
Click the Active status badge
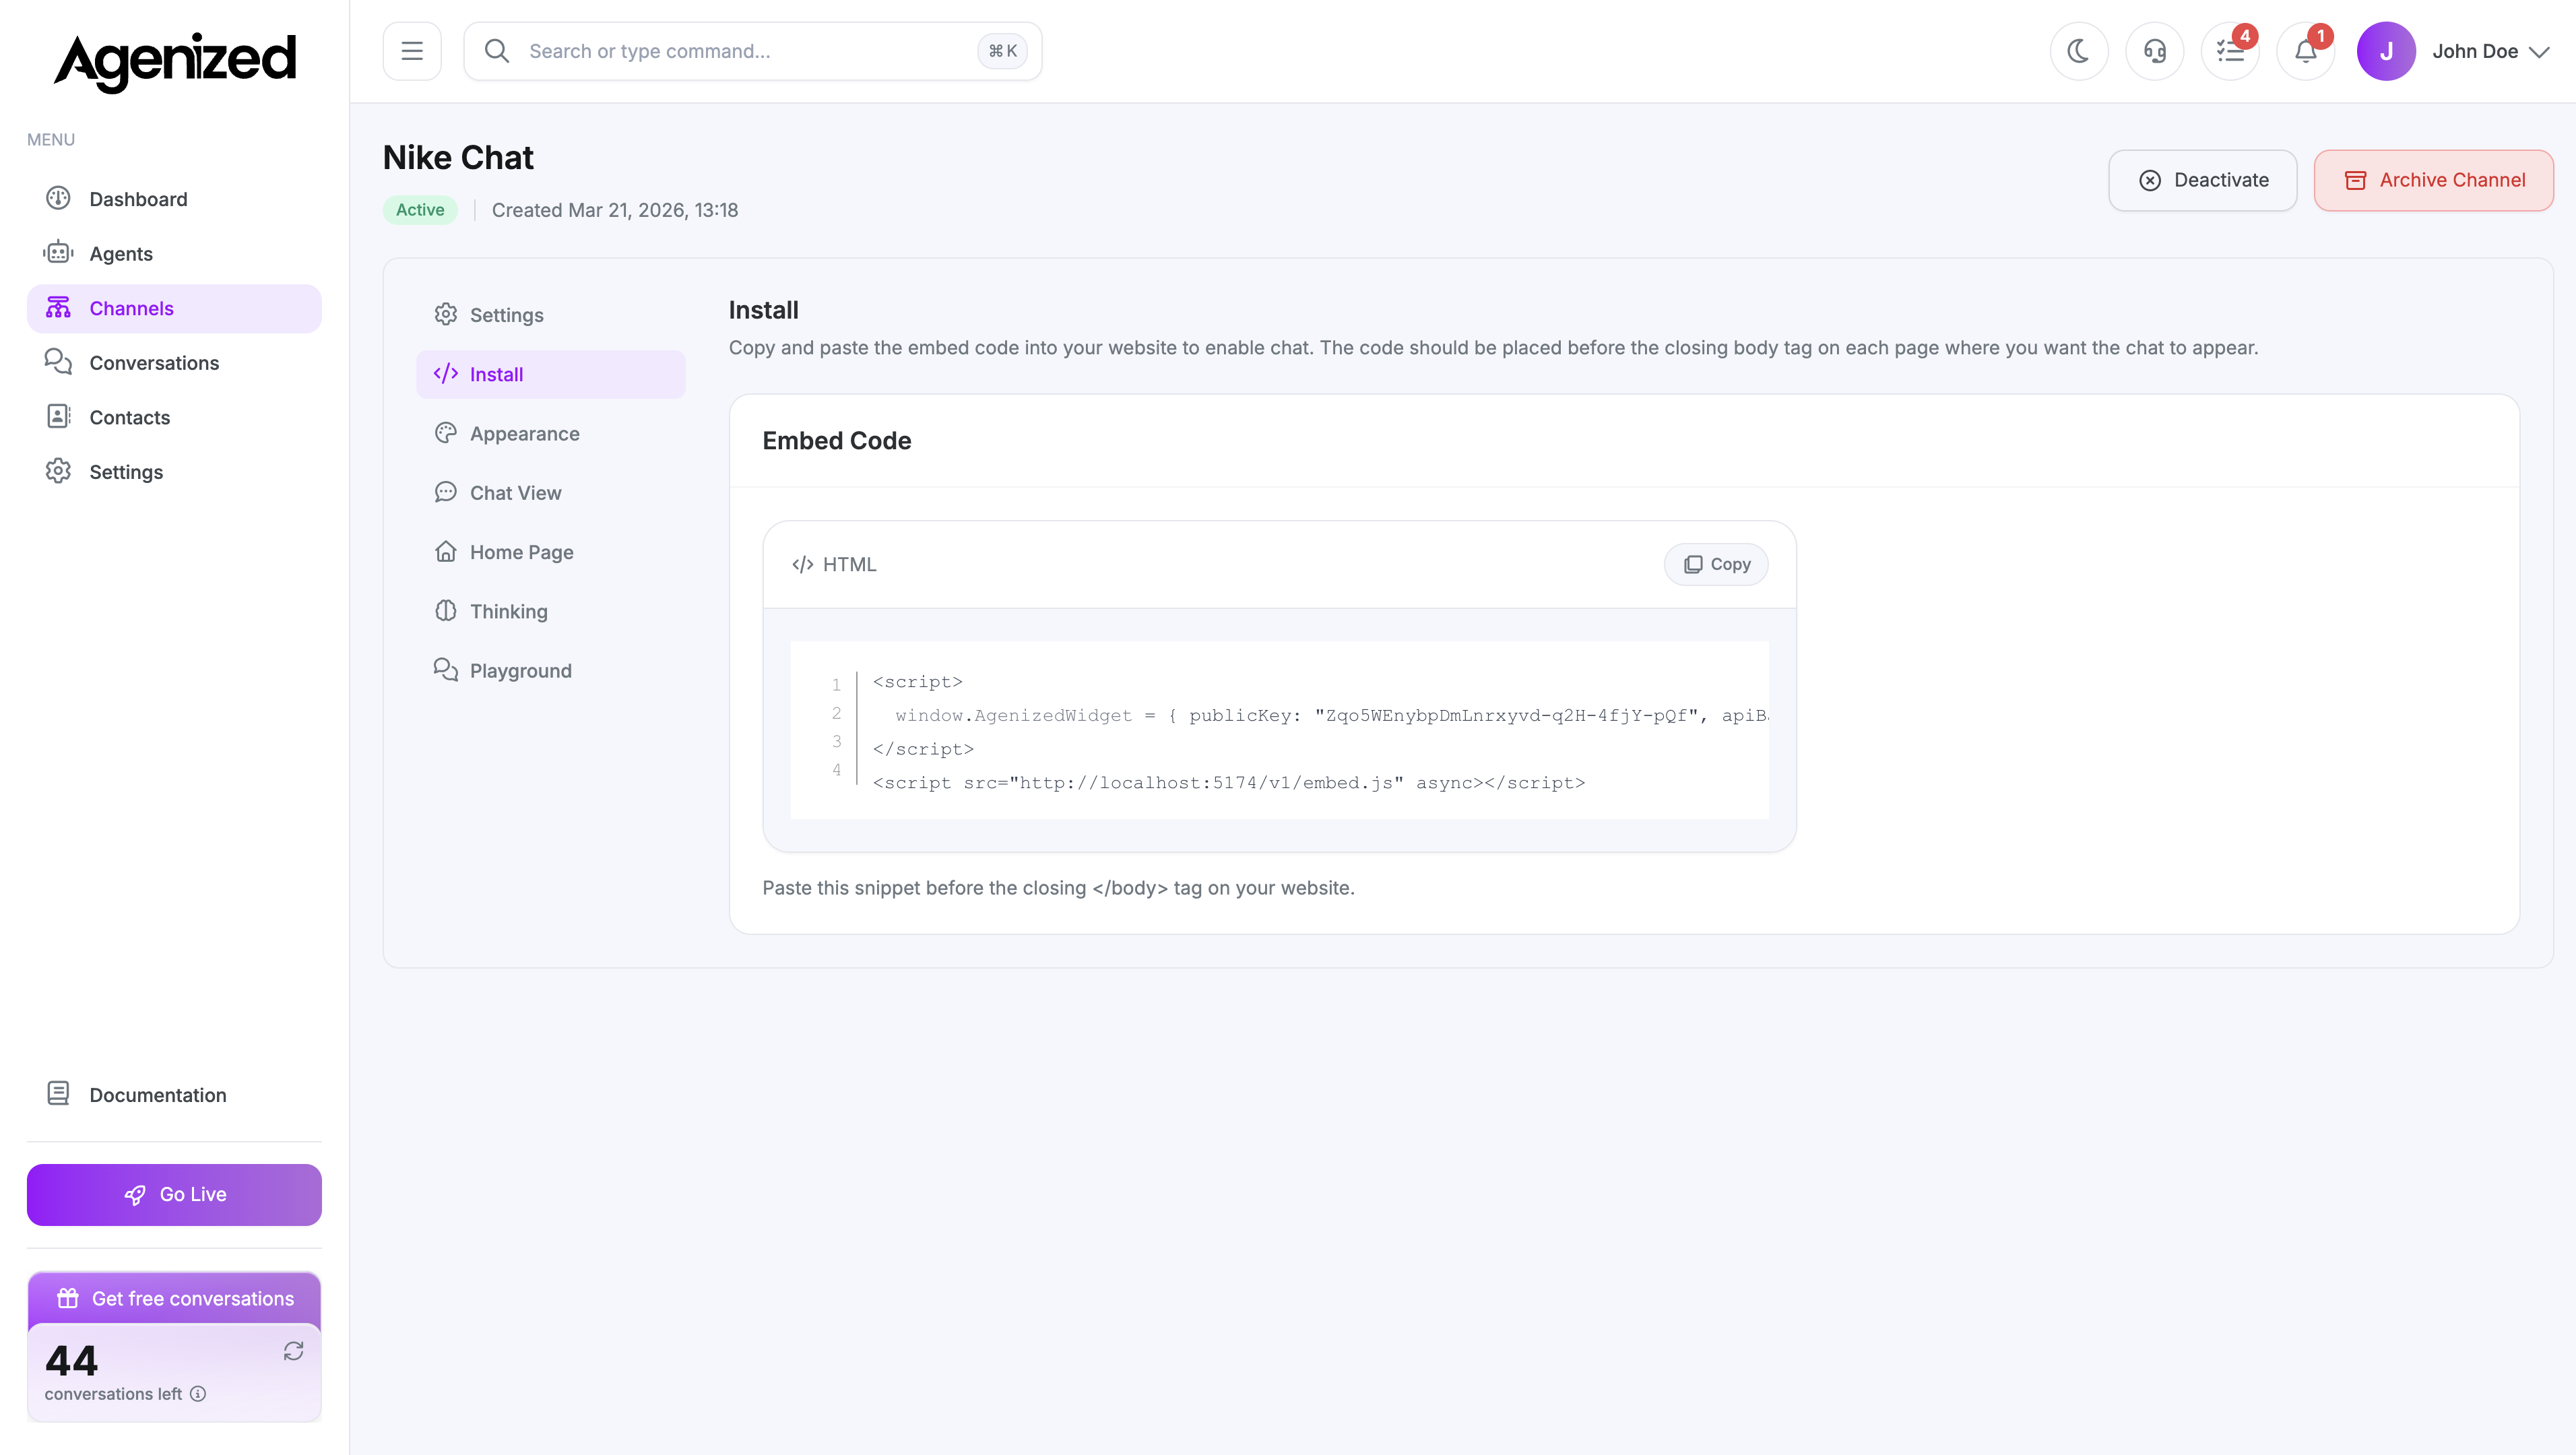(x=420, y=210)
